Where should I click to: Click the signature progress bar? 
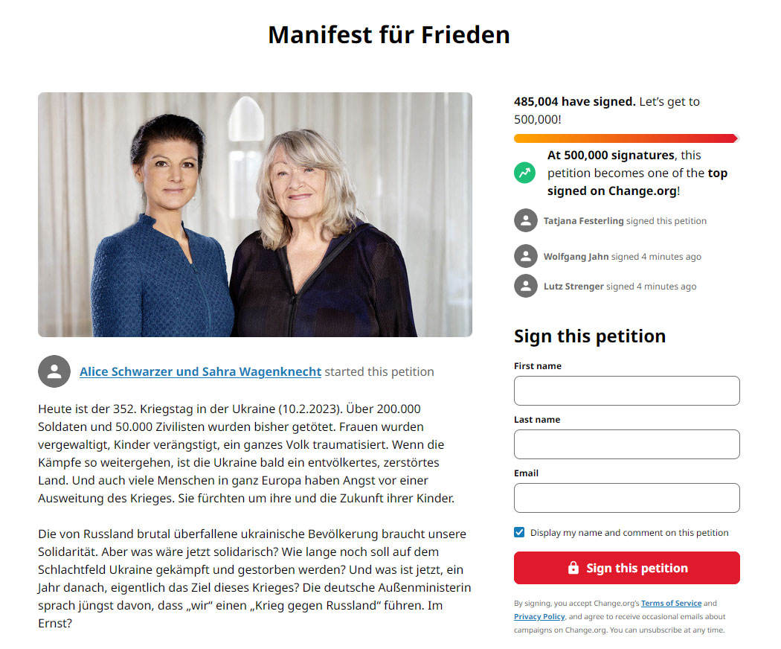pyautogui.click(x=626, y=138)
